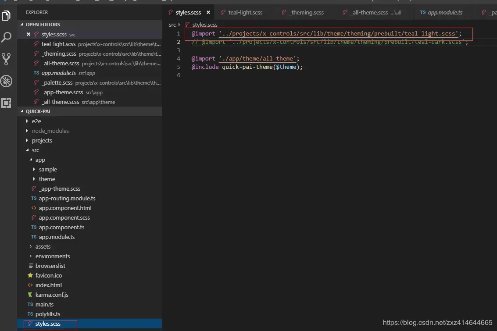
Task: Open the Explorer activity bar icon
Action: coord(7,16)
